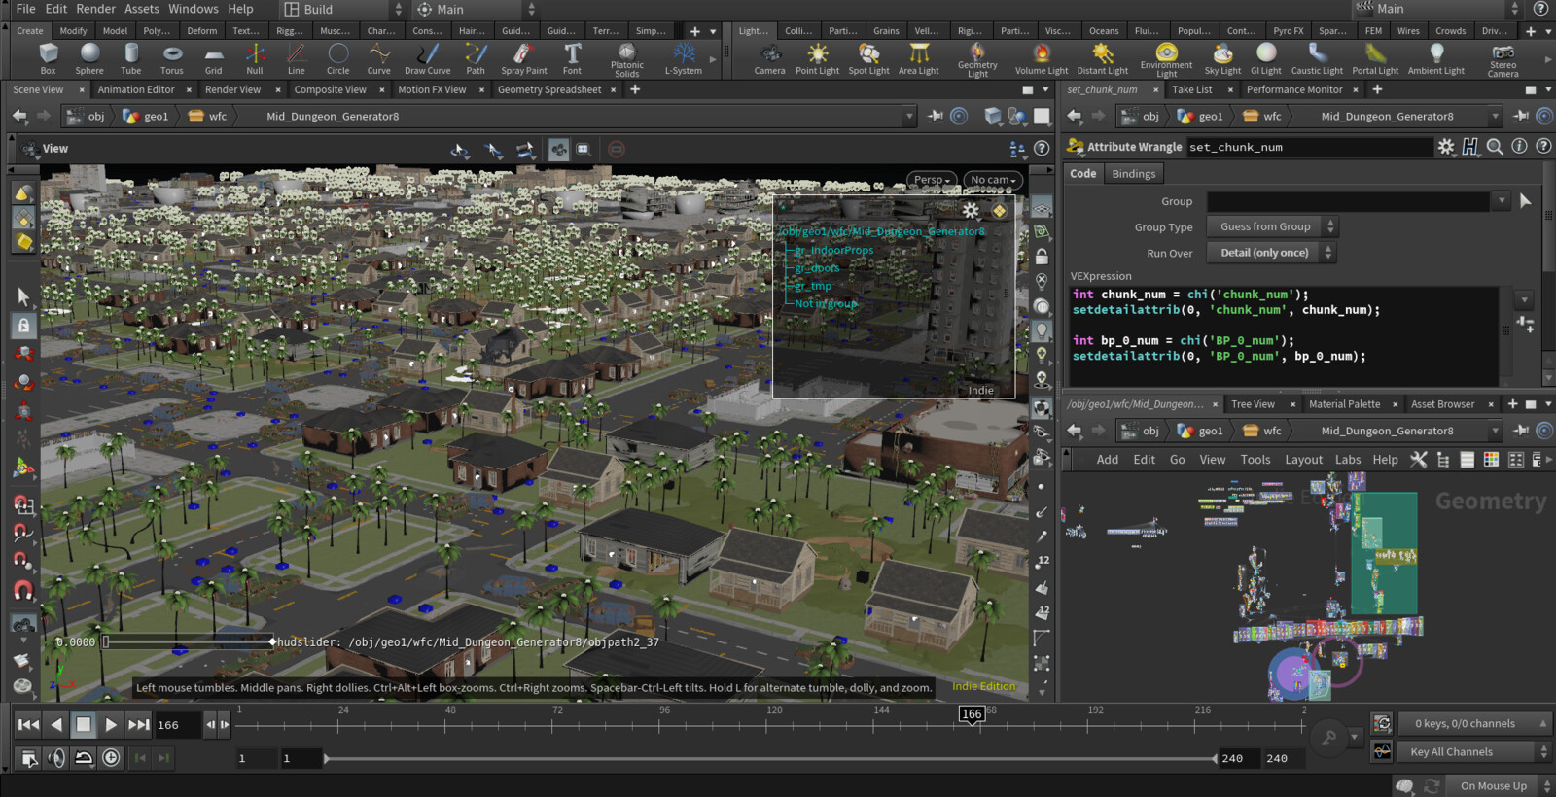Switch to the Performance Monitor tab
The image size is (1556, 797).
coord(1294,89)
